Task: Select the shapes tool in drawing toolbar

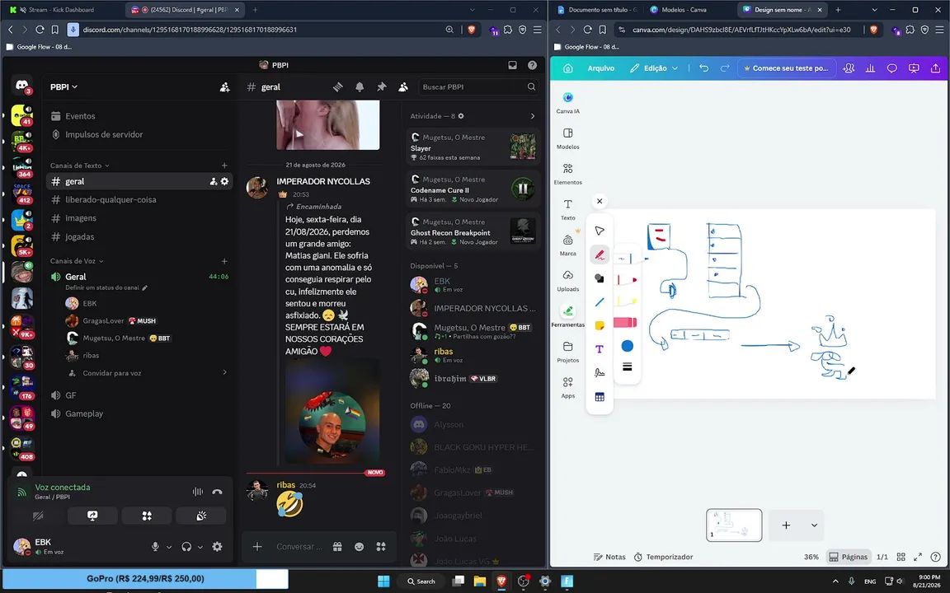Action: pyautogui.click(x=600, y=278)
